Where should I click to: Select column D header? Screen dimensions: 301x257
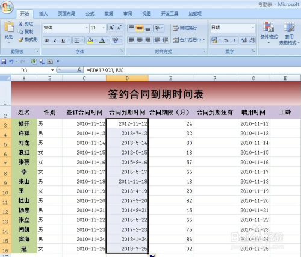pos(127,78)
